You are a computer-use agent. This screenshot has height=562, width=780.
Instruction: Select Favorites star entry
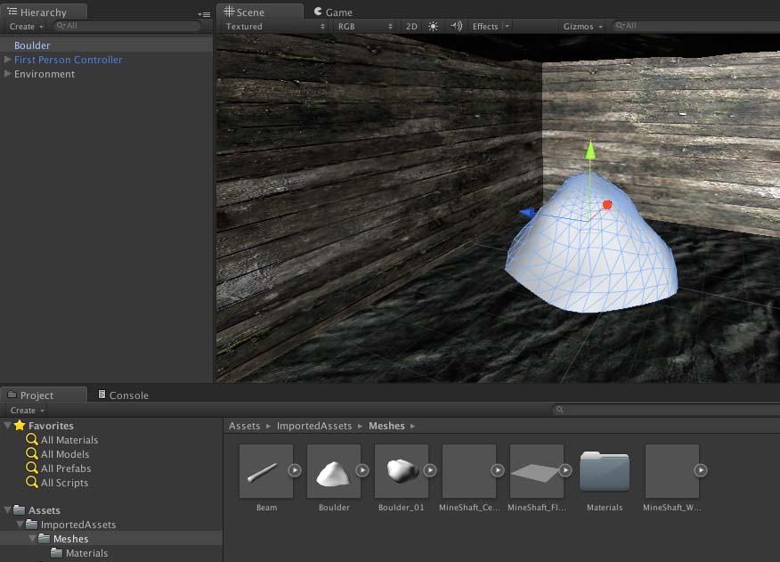tap(45, 426)
